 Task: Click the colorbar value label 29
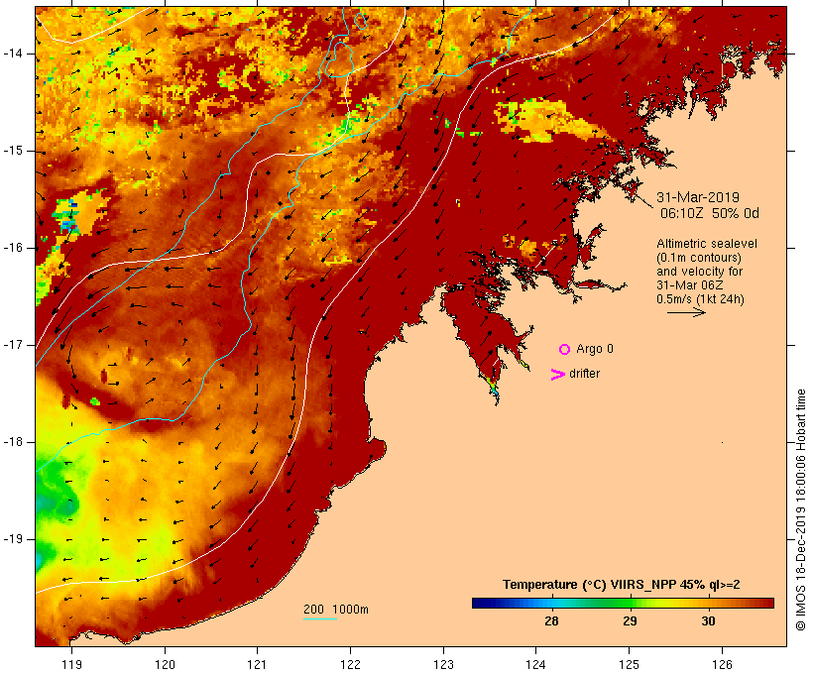pyautogui.click(x=630, y=620)
